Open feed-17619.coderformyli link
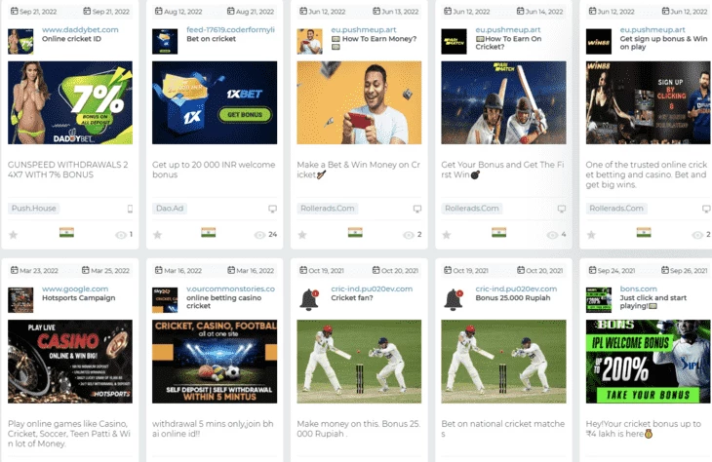The width and height of the screenshot is (712, 462). click(231, 29)
